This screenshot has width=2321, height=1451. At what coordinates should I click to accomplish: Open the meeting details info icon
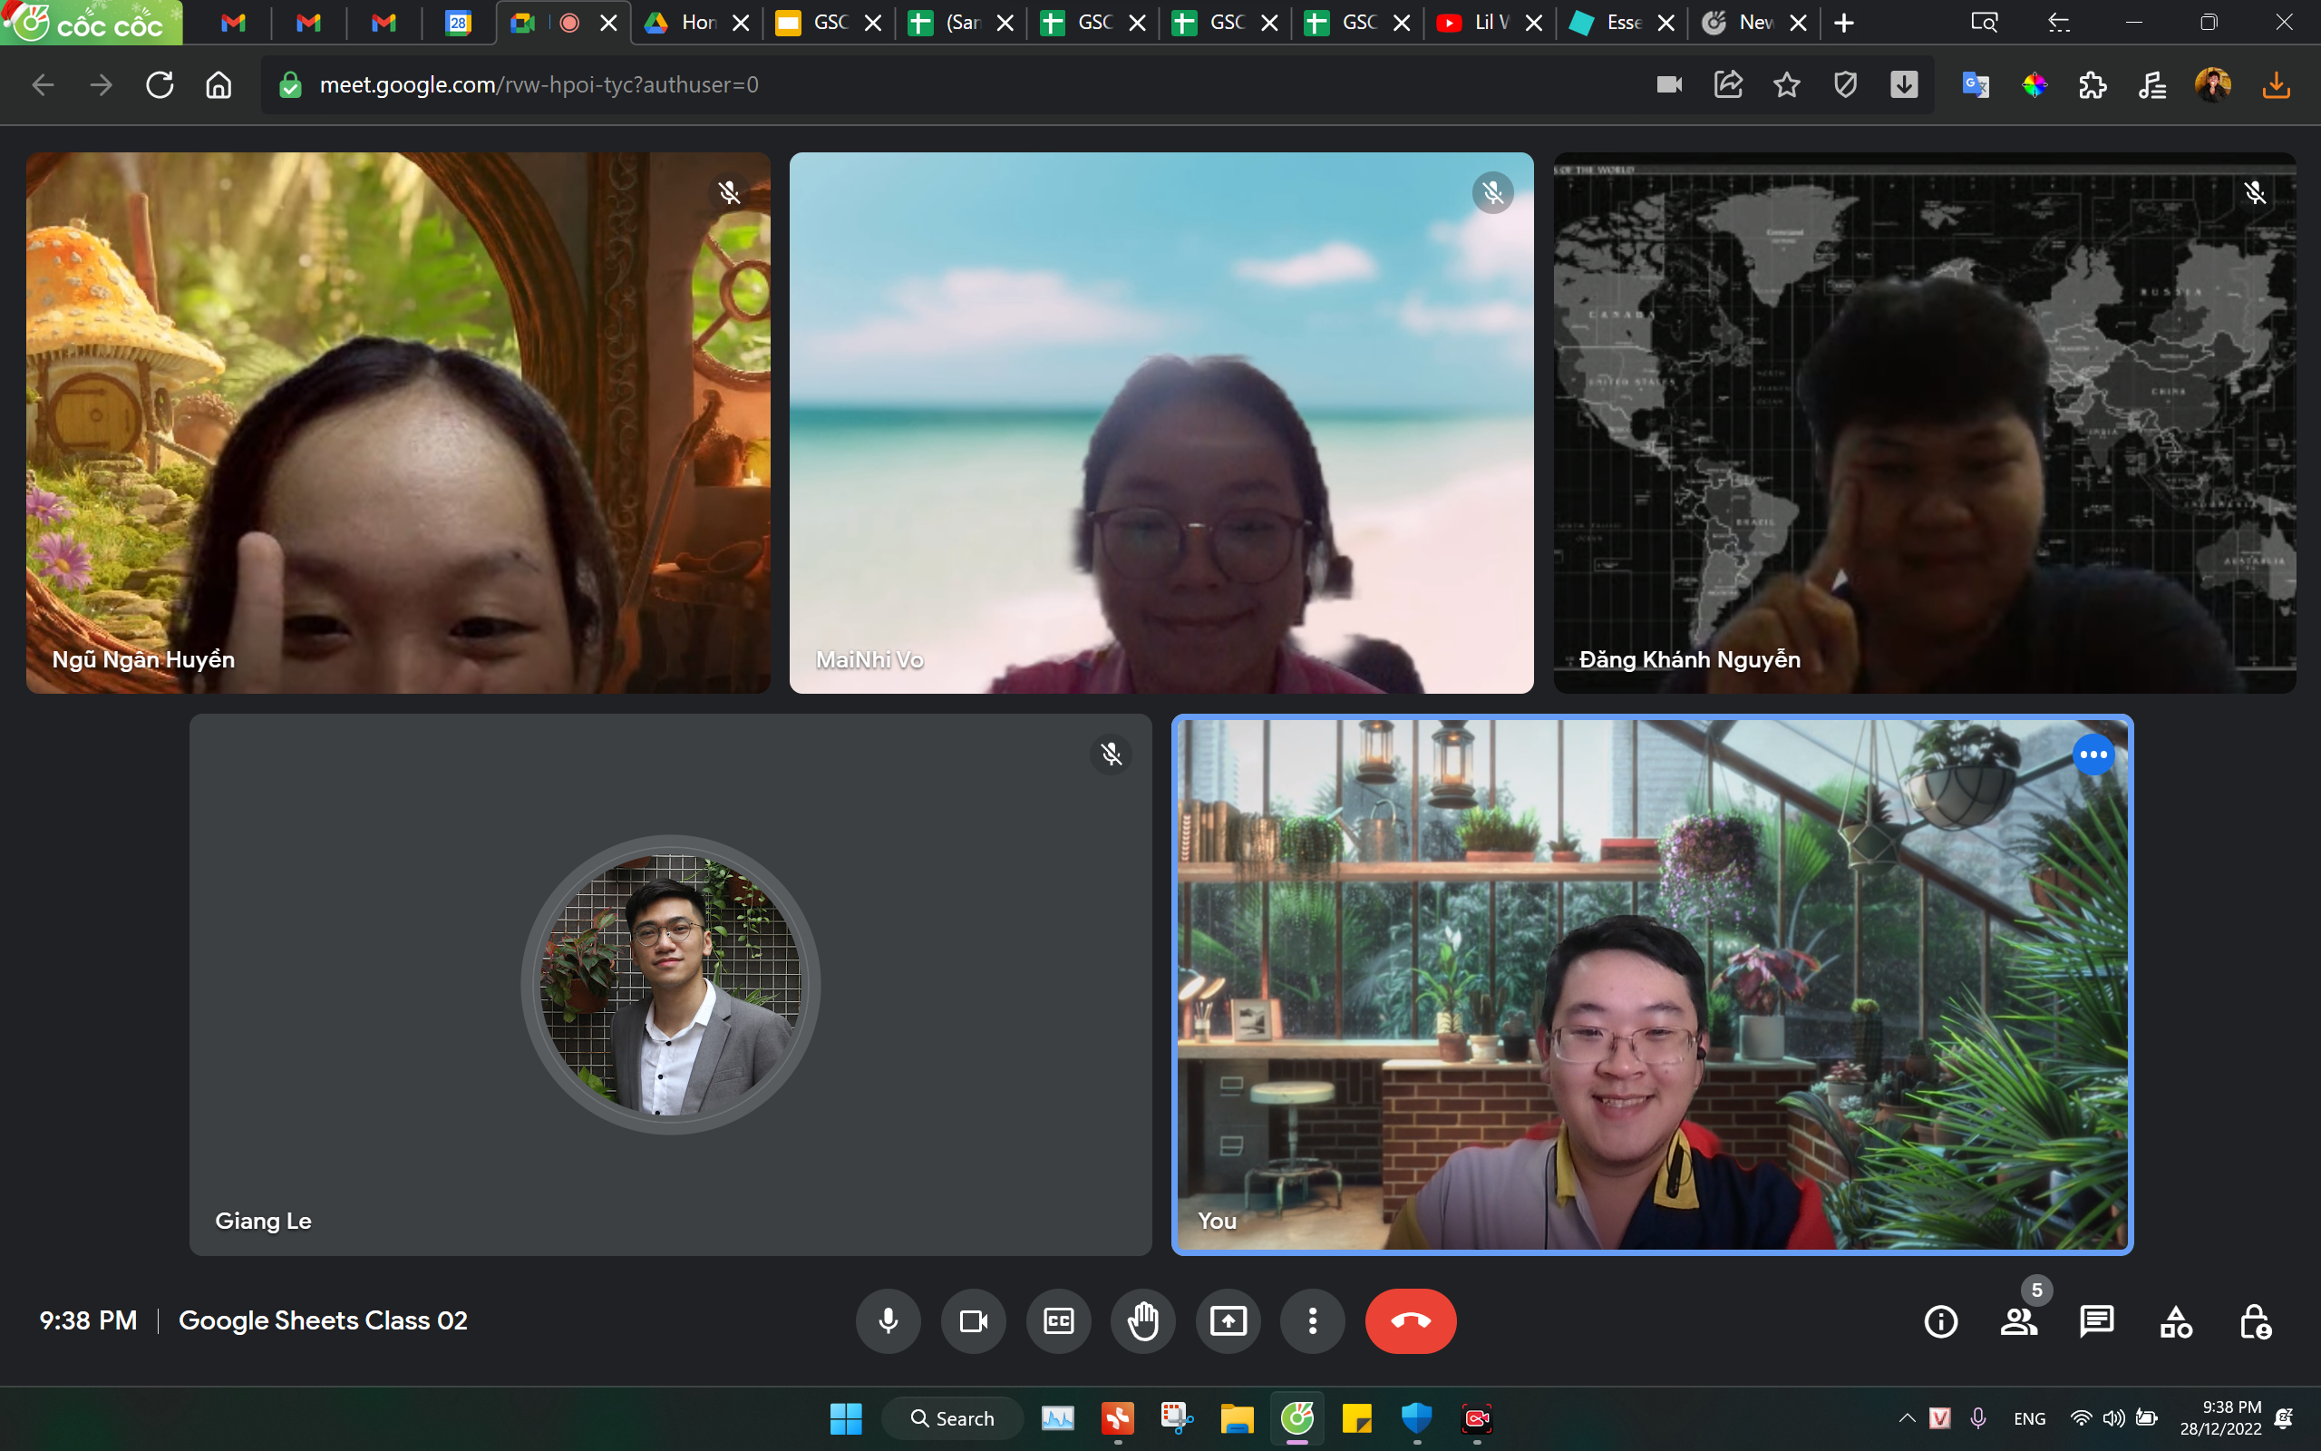[1940, 1321]
